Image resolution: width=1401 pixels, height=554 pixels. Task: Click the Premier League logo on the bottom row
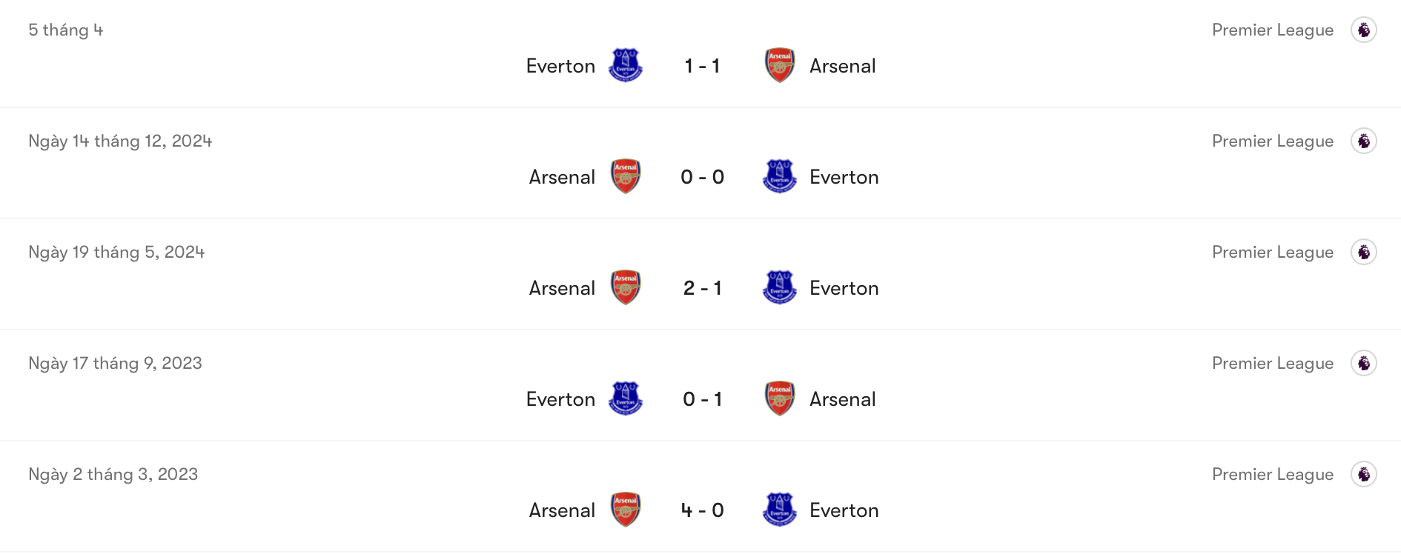pyautogui.click(x=1364, y=474)
